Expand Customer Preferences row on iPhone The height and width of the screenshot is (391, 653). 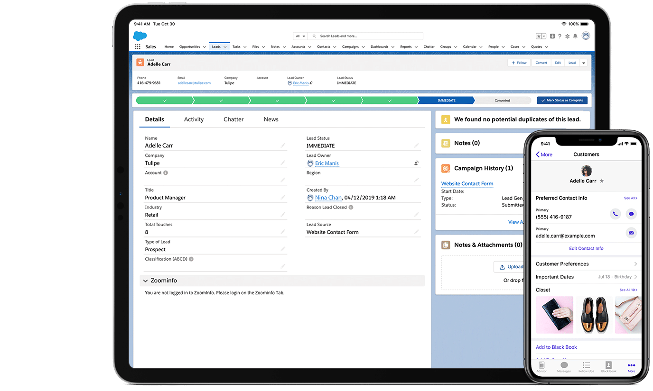pos(586,264)
